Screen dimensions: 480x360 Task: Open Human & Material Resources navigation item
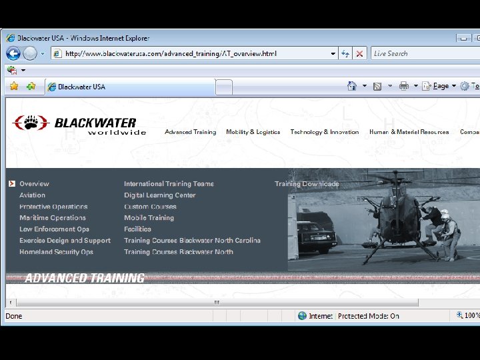tap(409, 132)
